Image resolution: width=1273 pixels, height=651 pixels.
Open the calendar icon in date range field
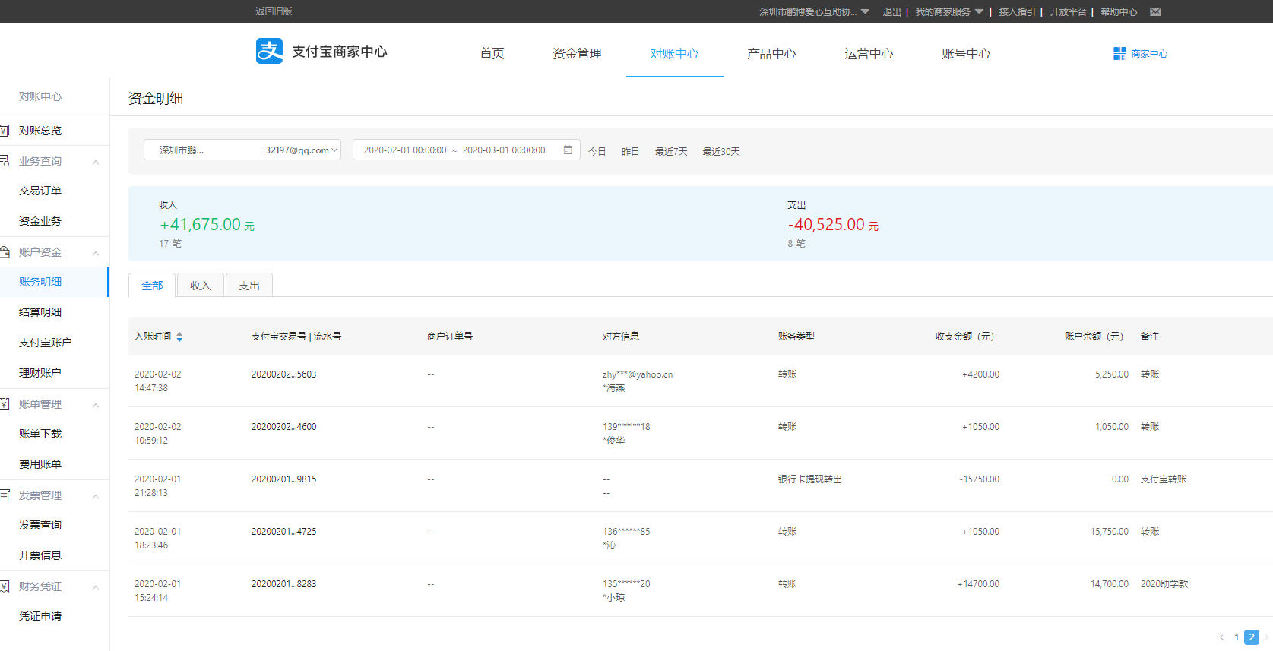click(568, 150)
